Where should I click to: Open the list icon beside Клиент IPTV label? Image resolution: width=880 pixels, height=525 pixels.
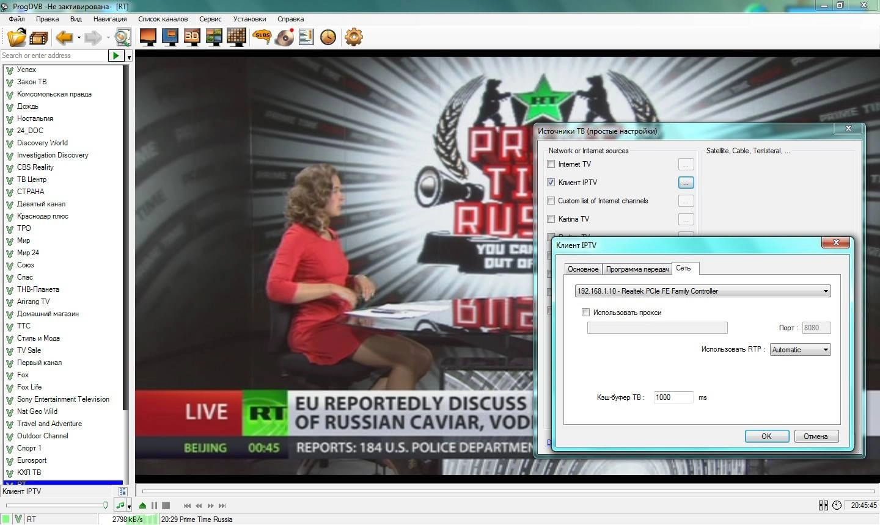coord(123,491)
